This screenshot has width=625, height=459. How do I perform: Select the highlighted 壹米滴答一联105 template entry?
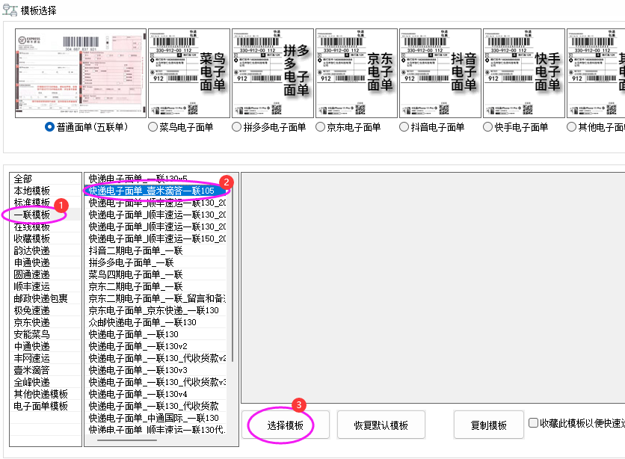[x=157, y=191]
